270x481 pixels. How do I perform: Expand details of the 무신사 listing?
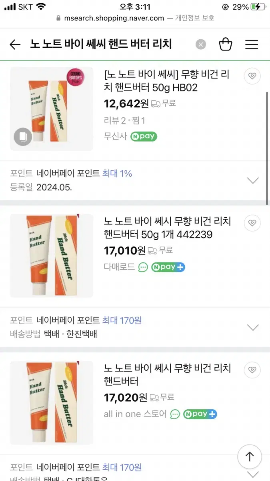pos(253,180)
